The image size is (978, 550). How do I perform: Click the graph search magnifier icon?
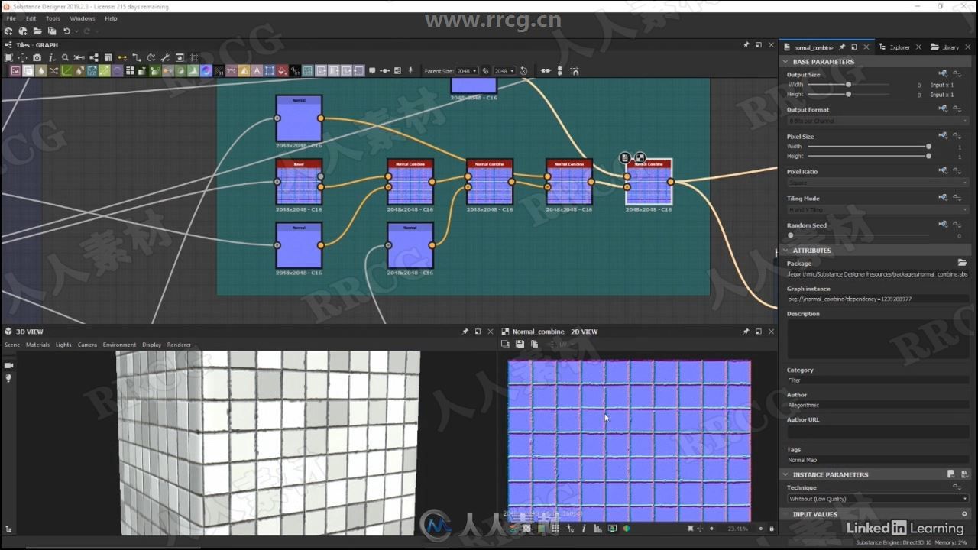65,57
